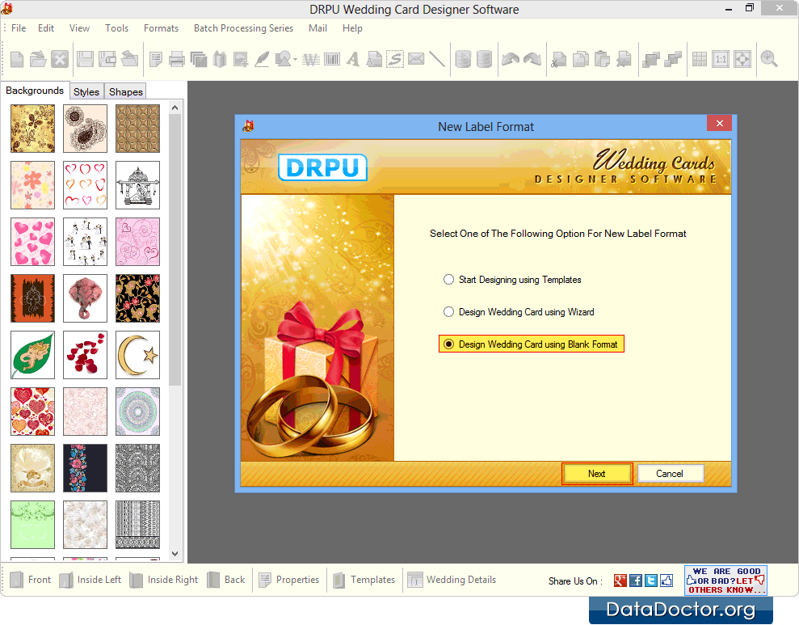Click the Undo arrow toolbar icon
Screen dimensions: 799x625
(511, 60)
